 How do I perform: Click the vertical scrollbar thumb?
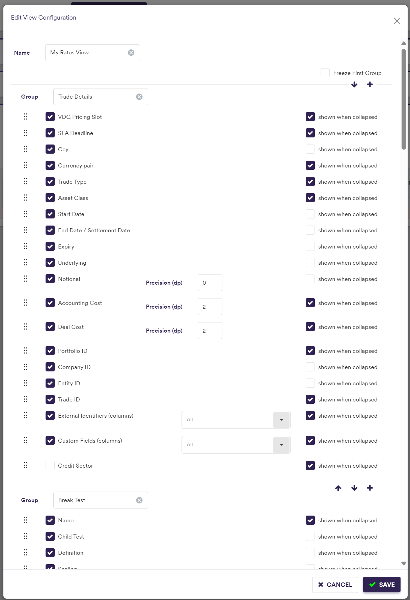[x=404, y=99]
